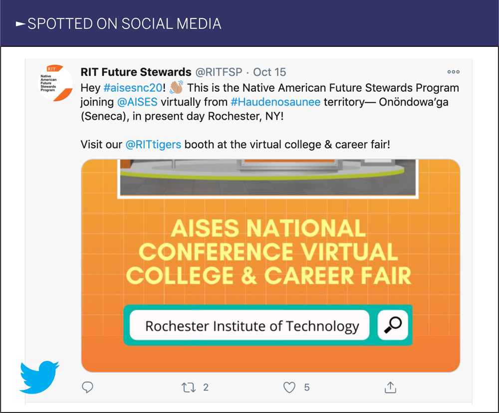Click the RIT Future Stewards name
Viewport: 499px width, 413px height.
(x=136, y=72)
